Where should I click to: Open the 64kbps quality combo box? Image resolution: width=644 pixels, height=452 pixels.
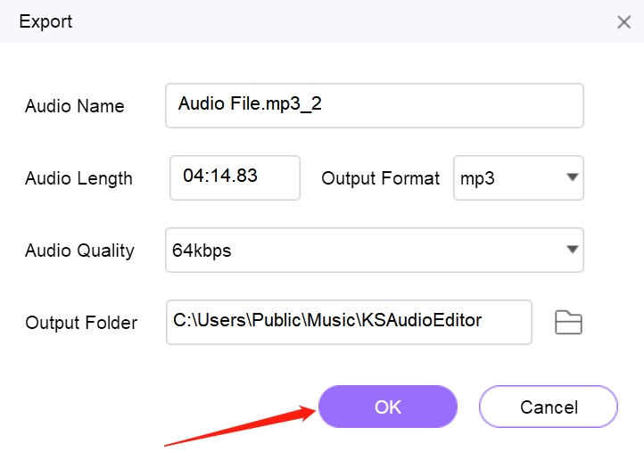coord(374,250)
